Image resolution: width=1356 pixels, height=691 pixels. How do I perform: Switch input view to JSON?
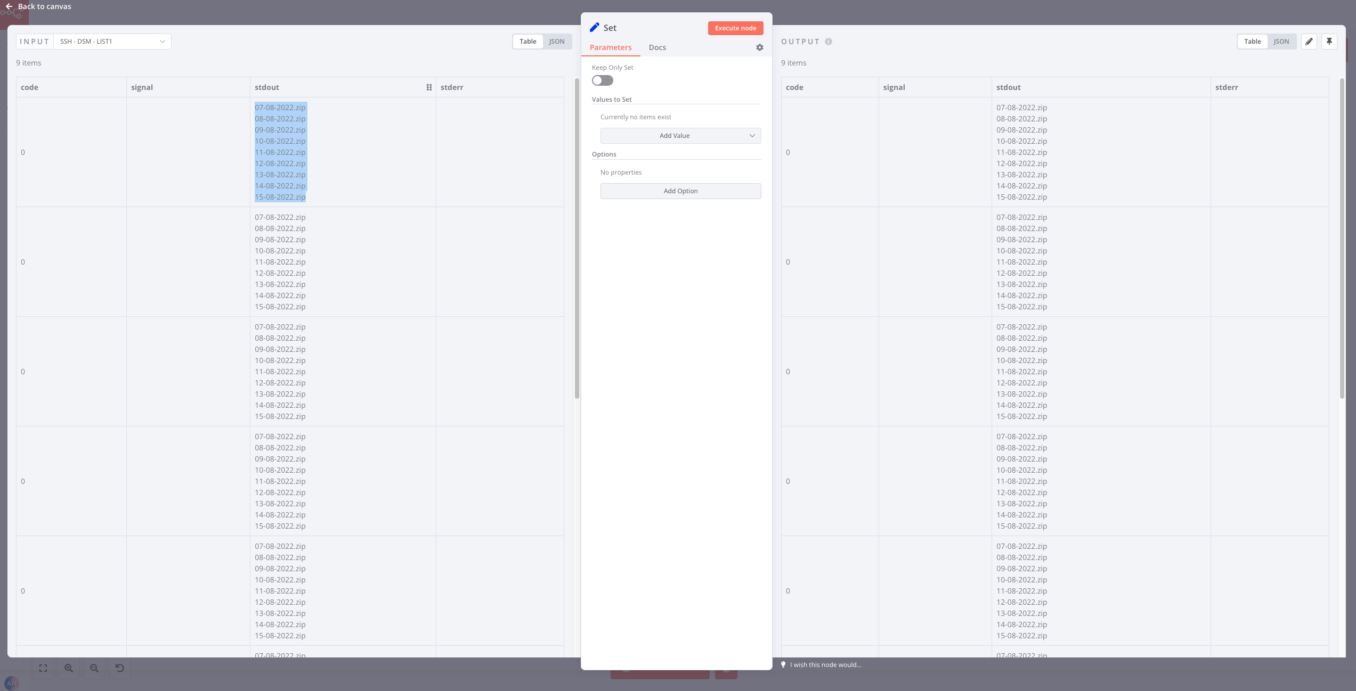click(x=557, y=42)
